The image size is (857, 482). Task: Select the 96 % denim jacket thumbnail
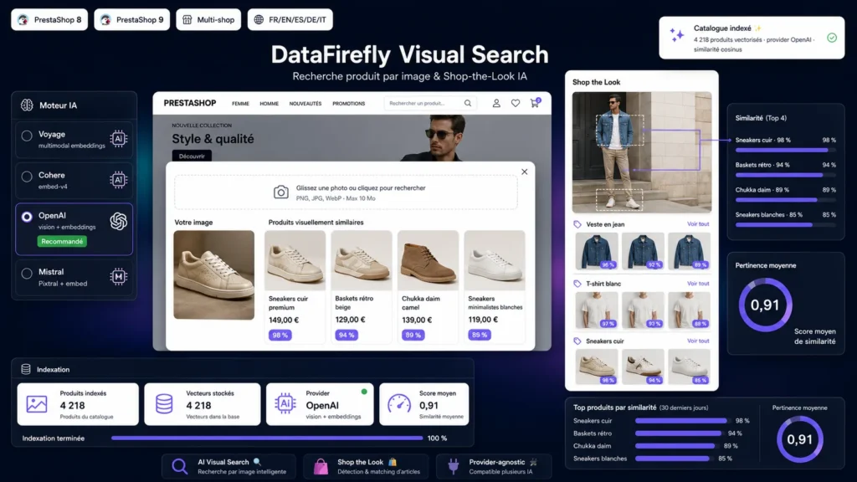[596, 251]
